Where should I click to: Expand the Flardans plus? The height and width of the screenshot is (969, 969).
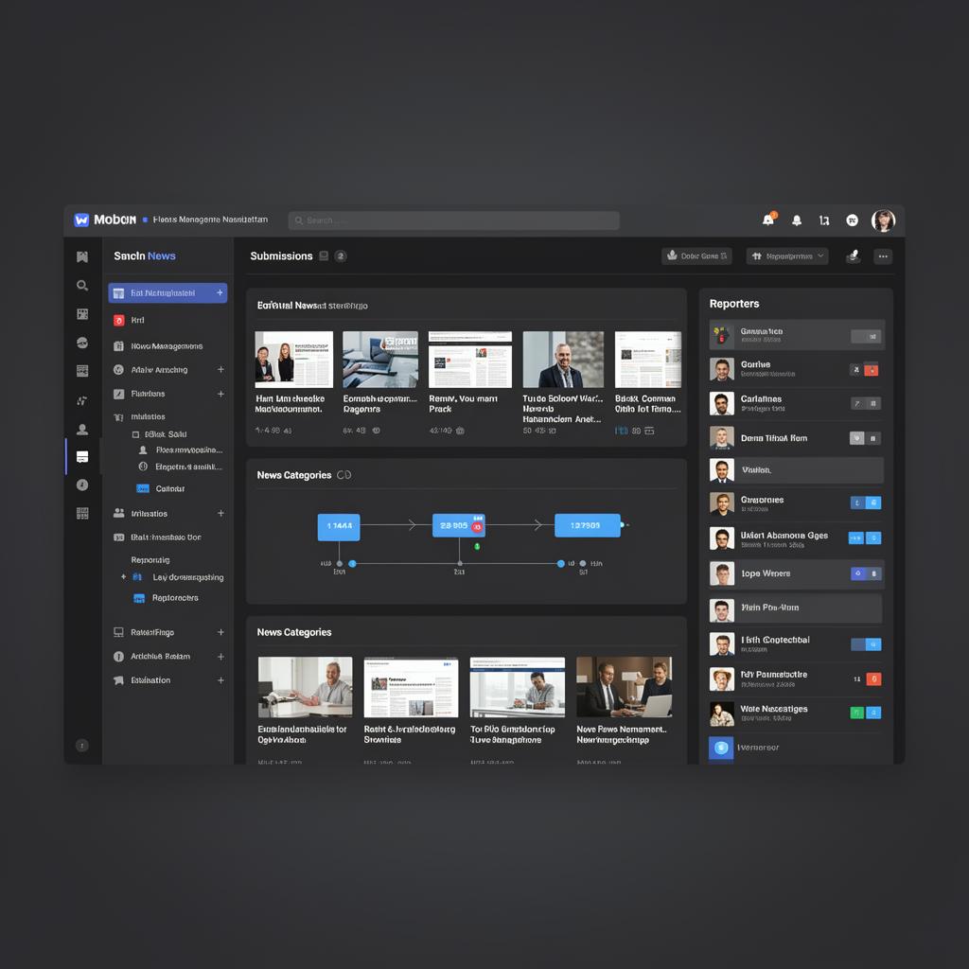tap(220, 394)
